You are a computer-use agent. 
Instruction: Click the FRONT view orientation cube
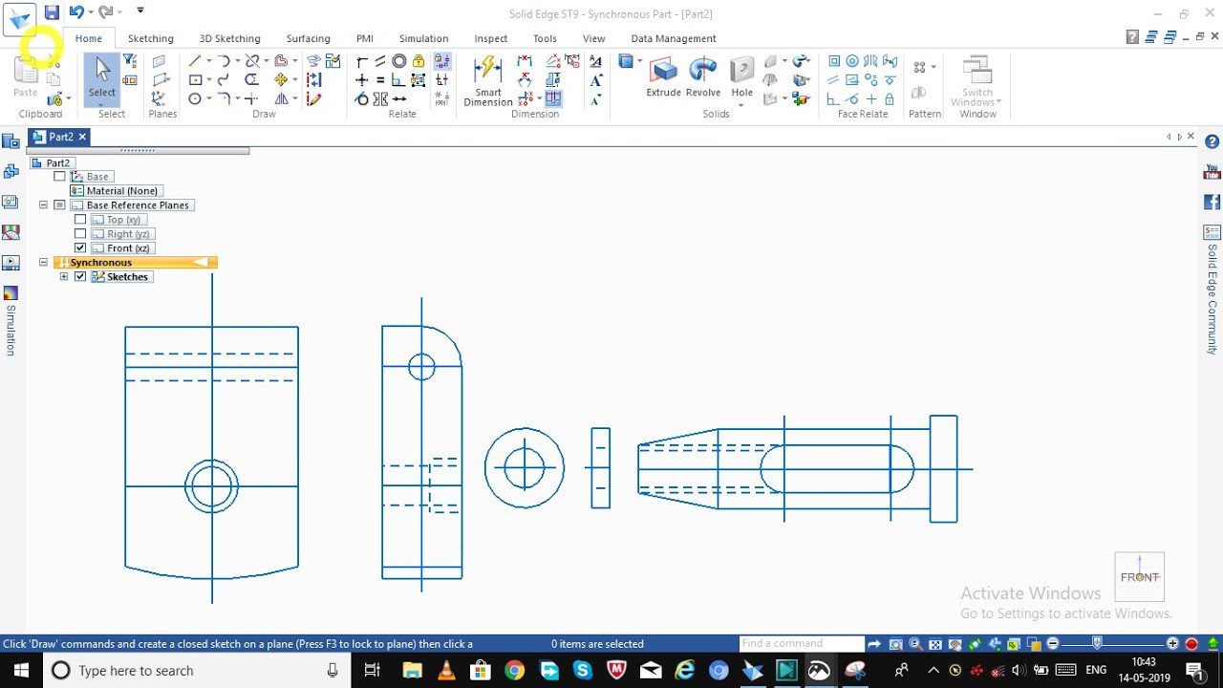(1139, 576)
